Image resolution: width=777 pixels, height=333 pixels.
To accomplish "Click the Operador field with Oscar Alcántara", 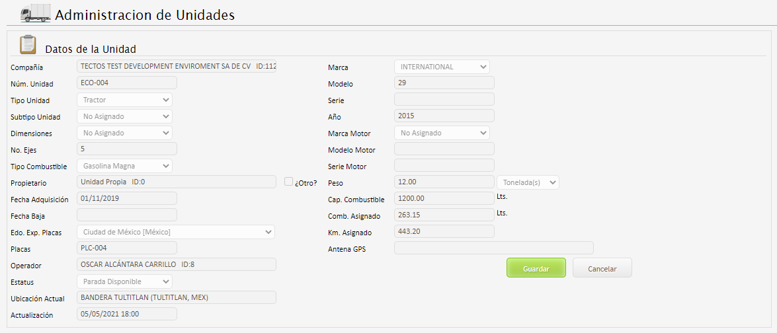I will click(177, 264).
